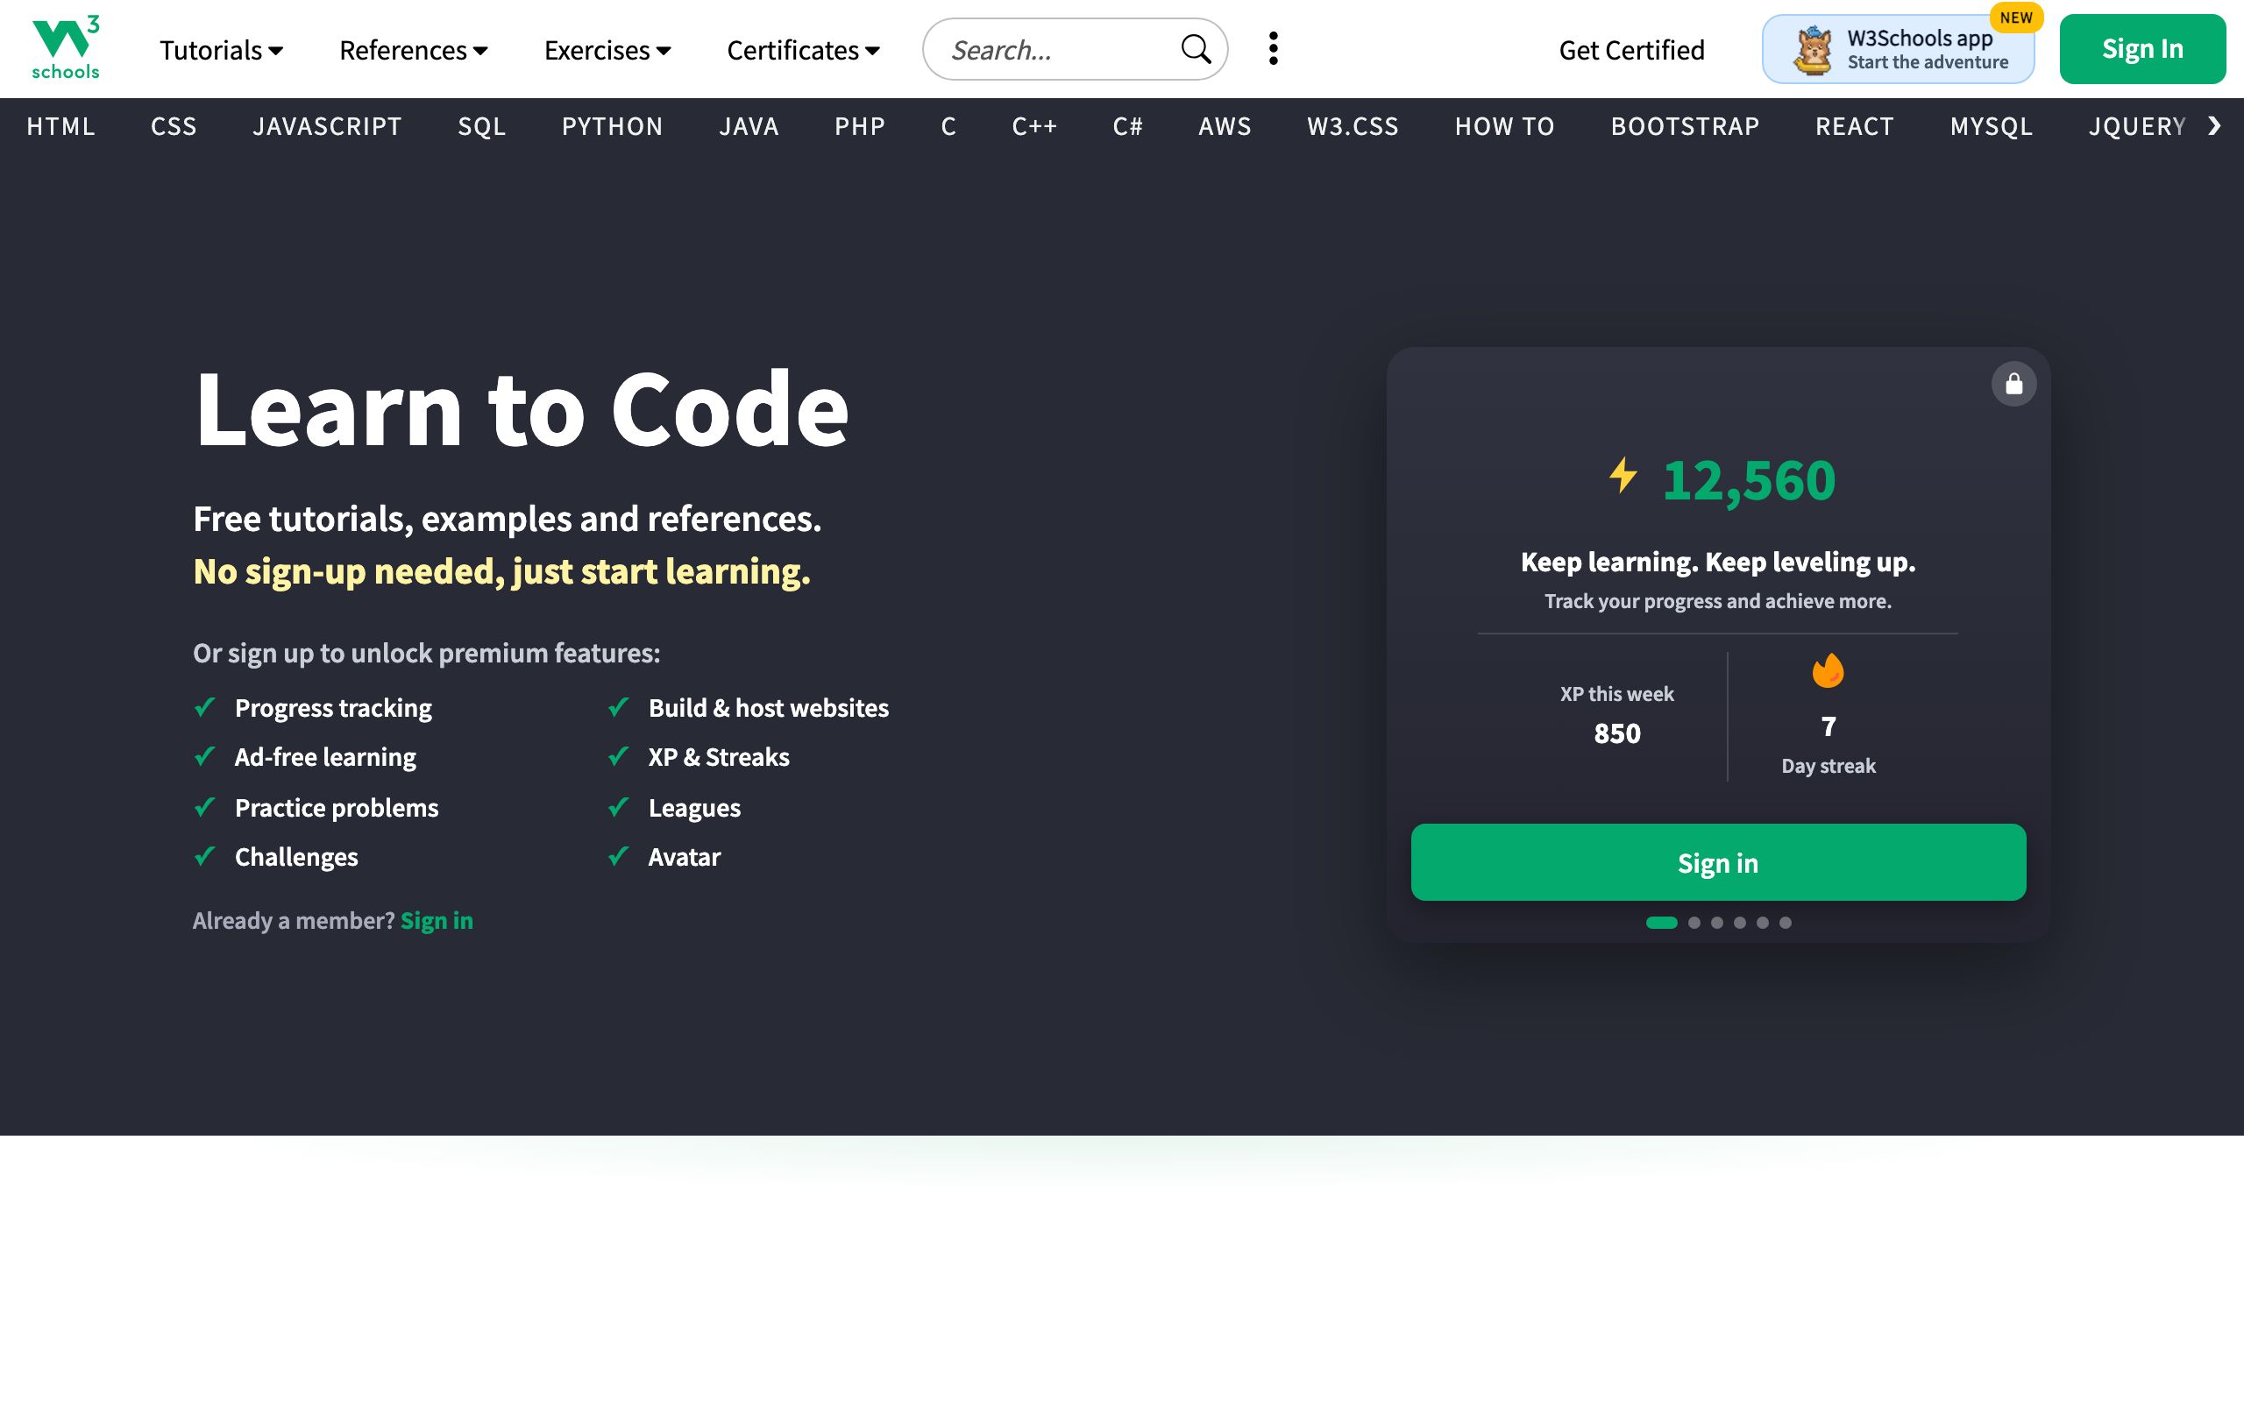This screenshot has height=1402, width=2244.
Task: Open the C topic
Action: coord(948,127)
